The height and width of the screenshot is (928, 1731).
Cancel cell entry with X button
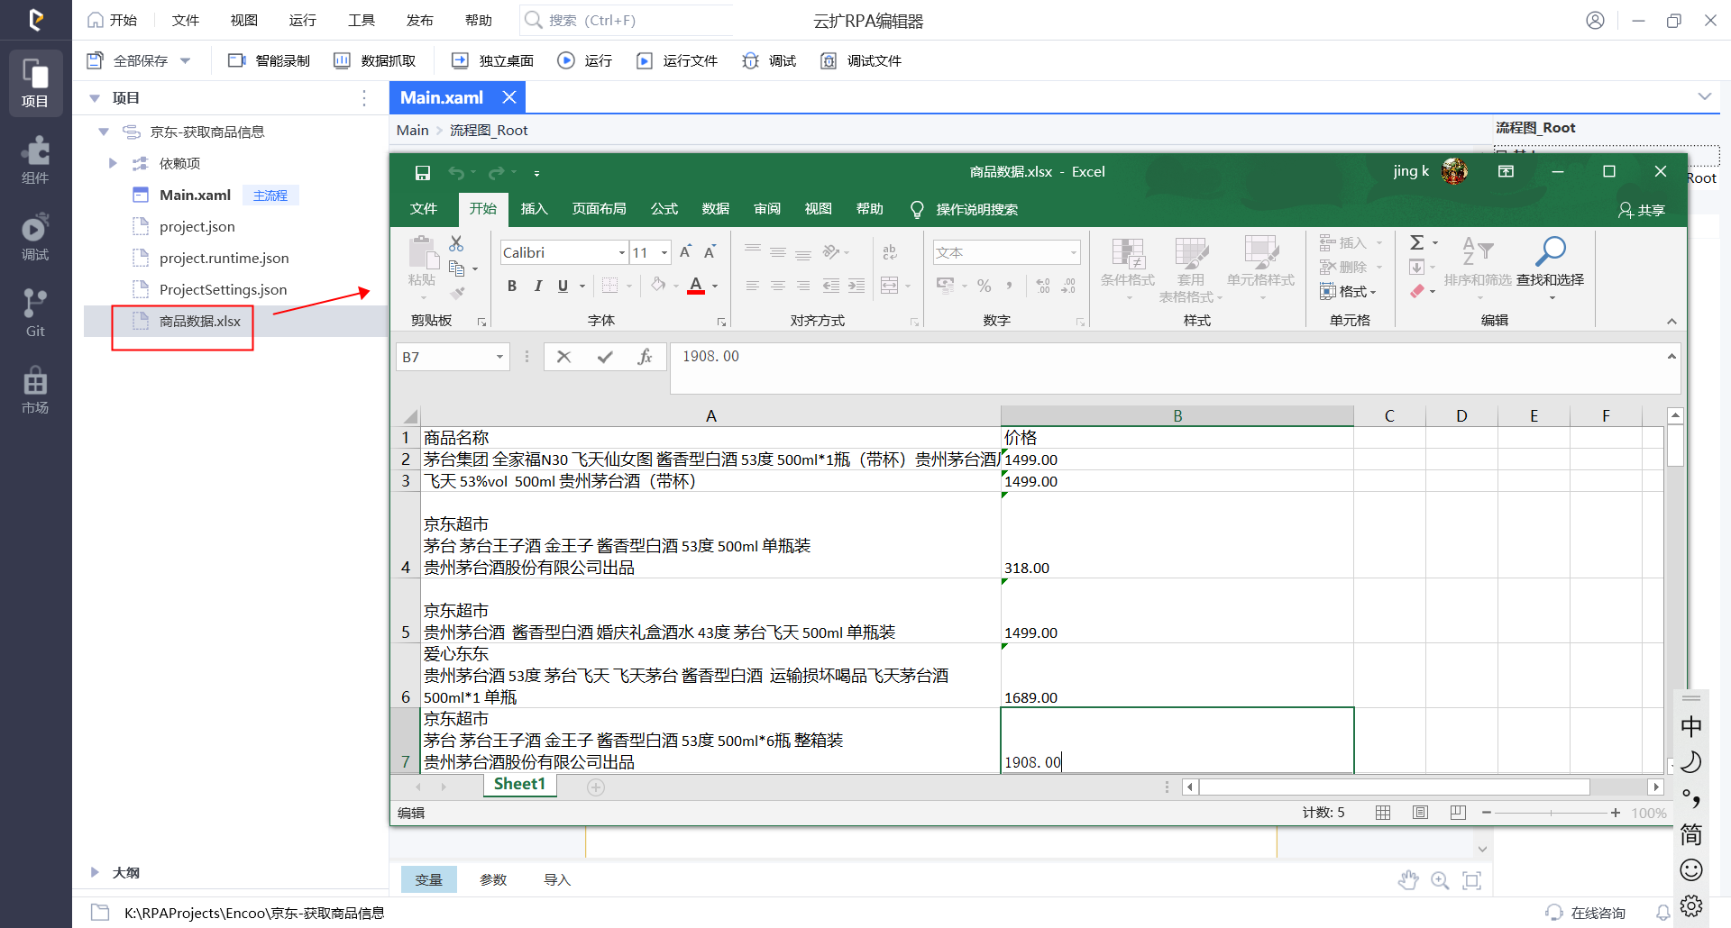(x=563, y=357)
